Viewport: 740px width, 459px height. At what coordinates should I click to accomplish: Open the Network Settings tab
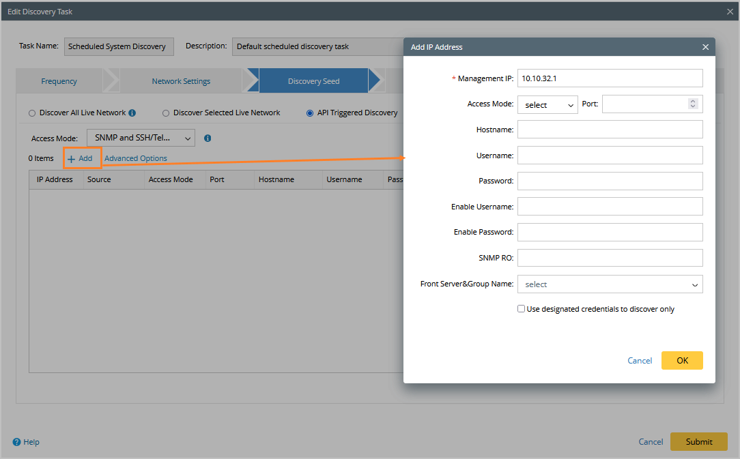[x=181, y=81]
